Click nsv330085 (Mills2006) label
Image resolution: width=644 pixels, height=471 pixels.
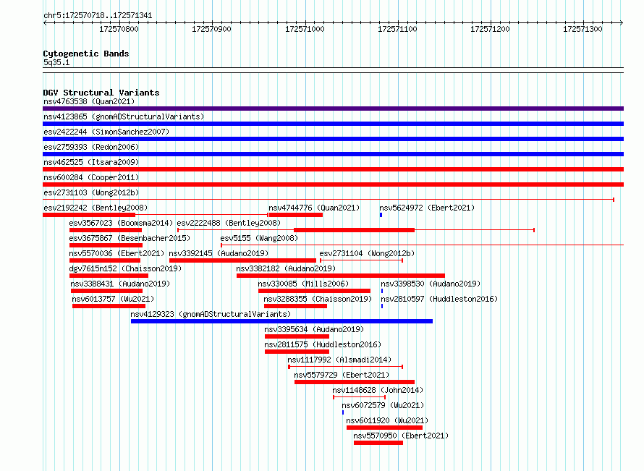coord(303,284)
